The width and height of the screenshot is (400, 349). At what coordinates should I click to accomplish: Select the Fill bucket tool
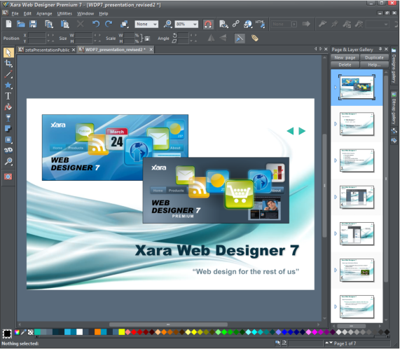[x=8, y=107]
